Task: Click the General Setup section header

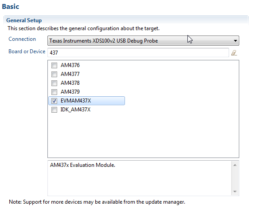Action: (x=24, y=20)
